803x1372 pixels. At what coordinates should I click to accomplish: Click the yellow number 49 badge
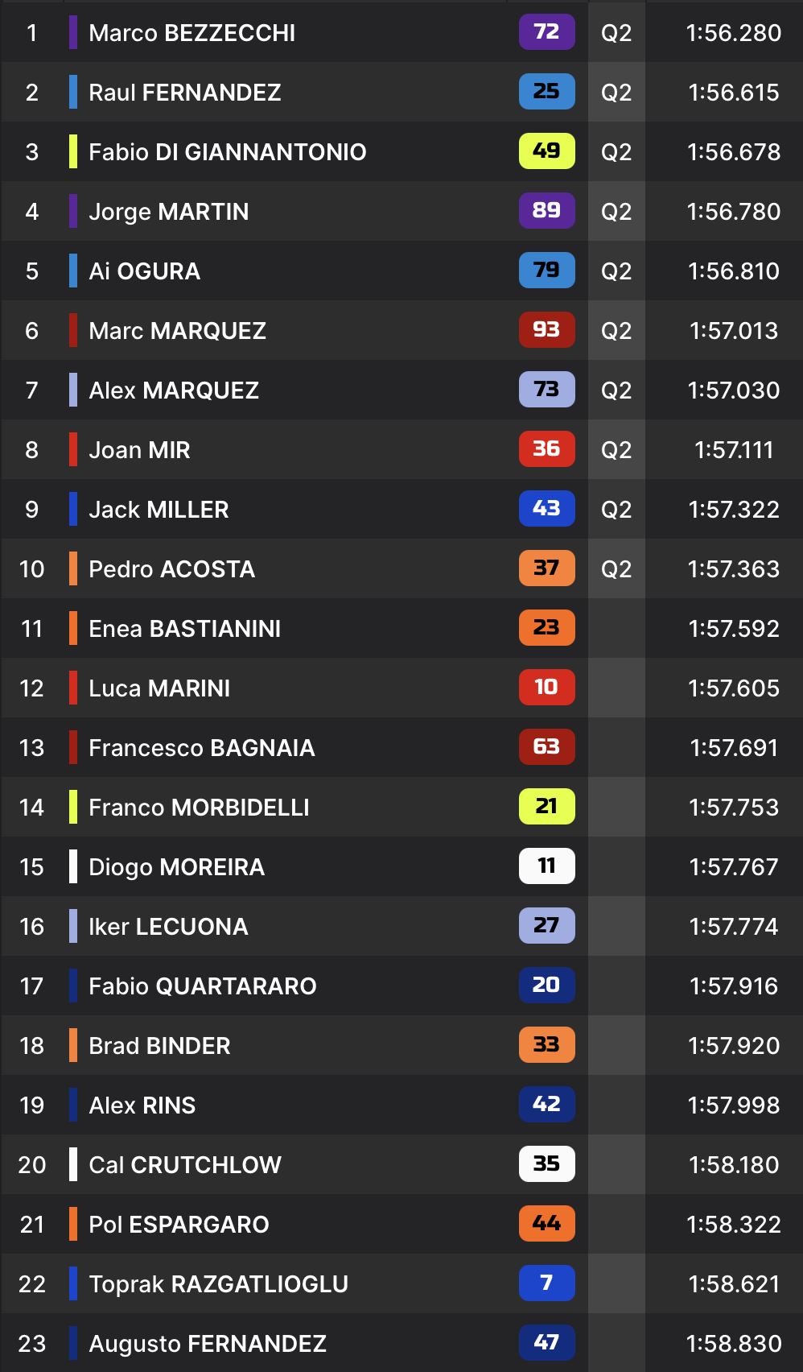(x=546, y=151)
